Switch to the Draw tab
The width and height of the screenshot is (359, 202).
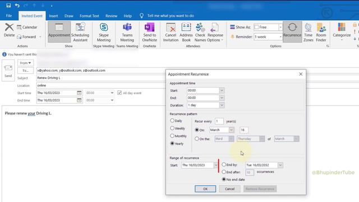click(x=69, y=16)
